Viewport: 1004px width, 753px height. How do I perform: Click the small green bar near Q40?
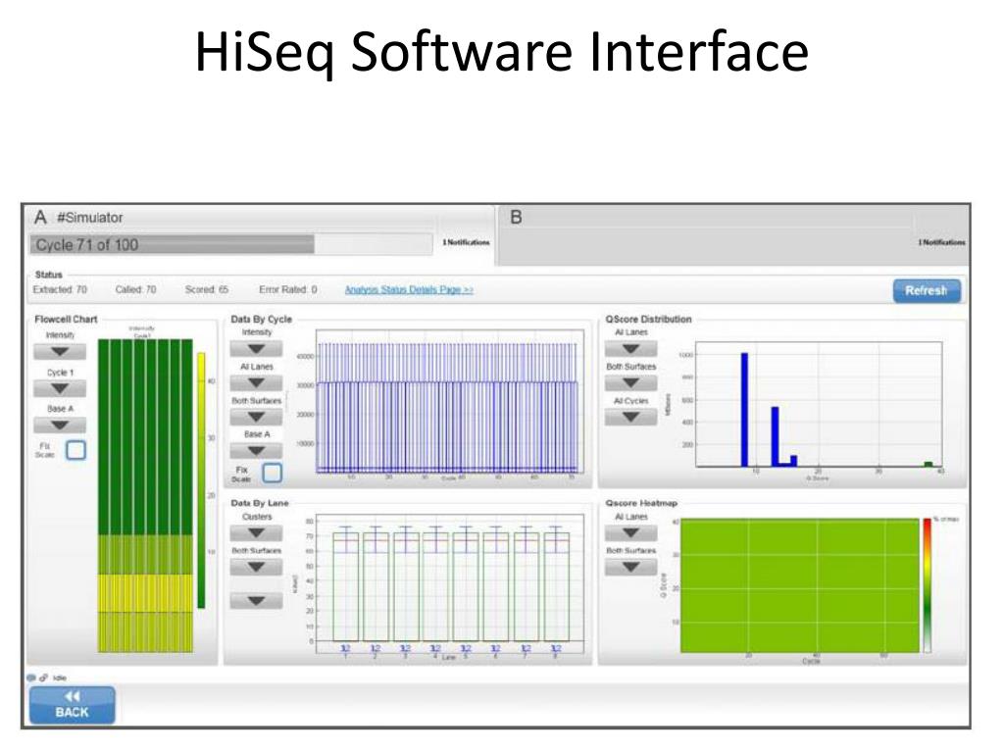click(929, 464)
